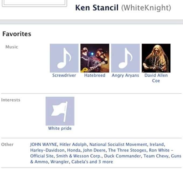183x169 pixels.
Task: Click the Angry Aryans music note icon
Action: 125,58
